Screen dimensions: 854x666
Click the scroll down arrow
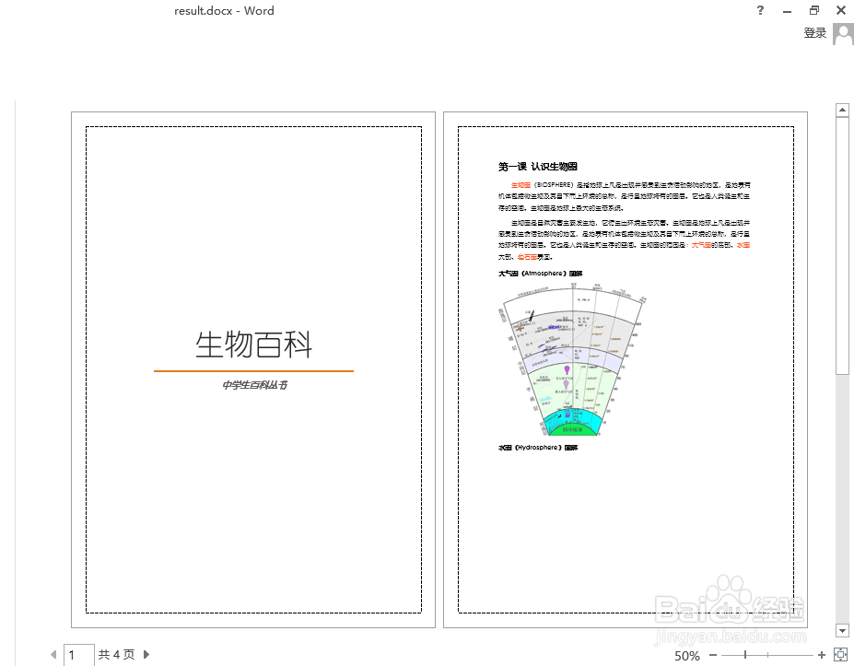842,631
